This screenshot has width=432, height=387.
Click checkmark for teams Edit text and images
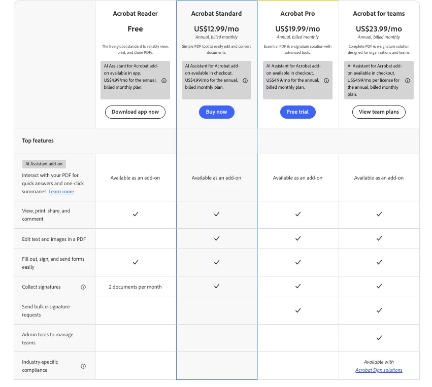point(379,238)
